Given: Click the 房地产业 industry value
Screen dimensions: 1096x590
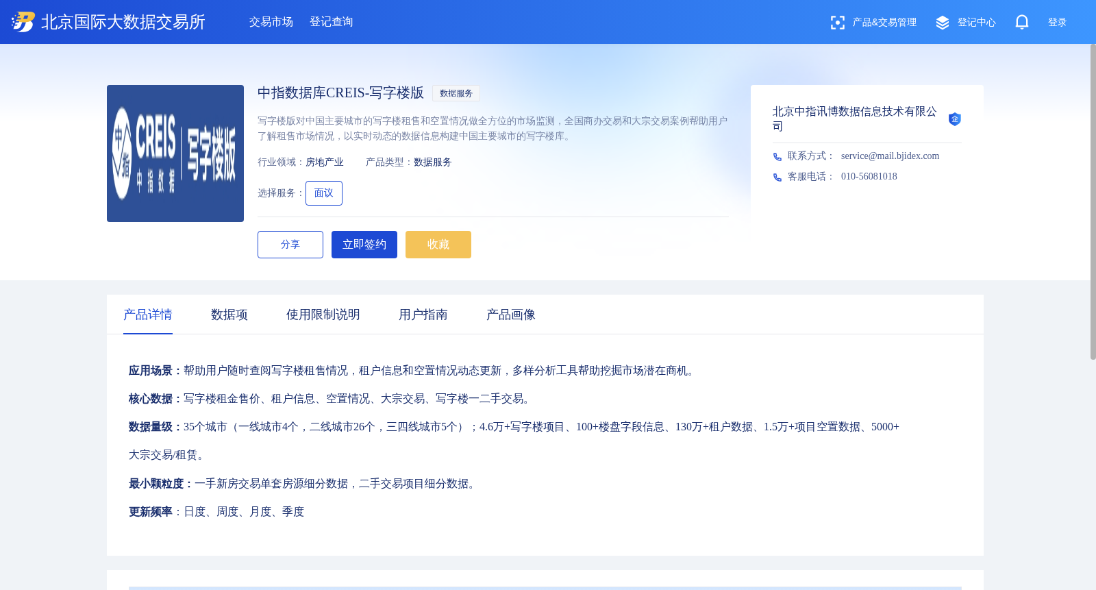Looking at the screenshot, I should [325, 162].
